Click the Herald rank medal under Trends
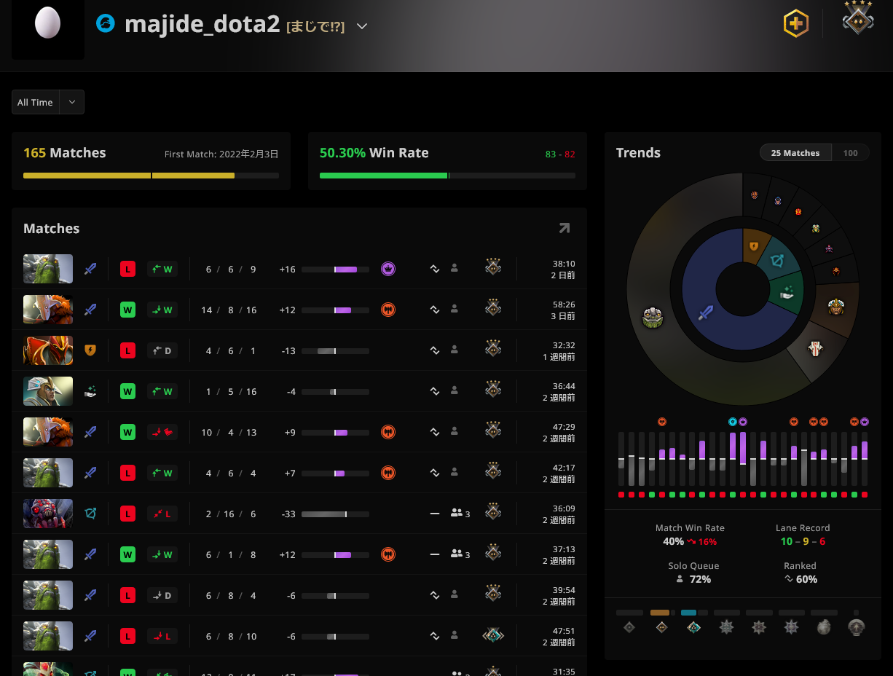 [x=629, y=626]
